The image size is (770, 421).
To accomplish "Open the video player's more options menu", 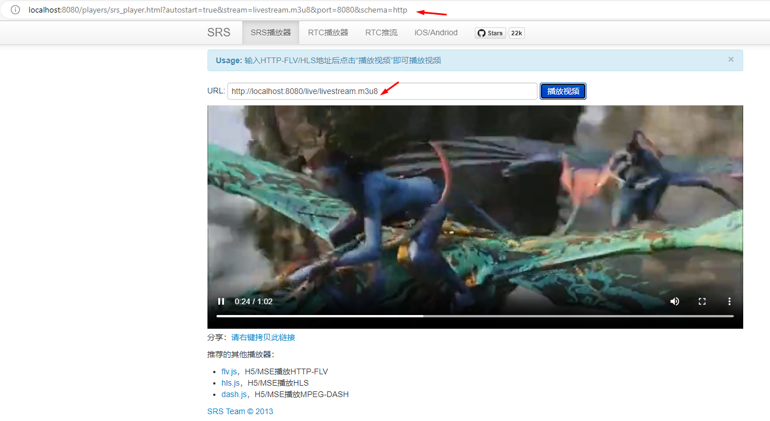I will 729,301.
